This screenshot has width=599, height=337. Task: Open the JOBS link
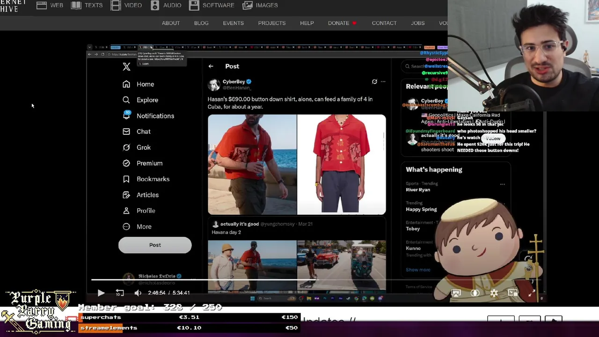418,23
